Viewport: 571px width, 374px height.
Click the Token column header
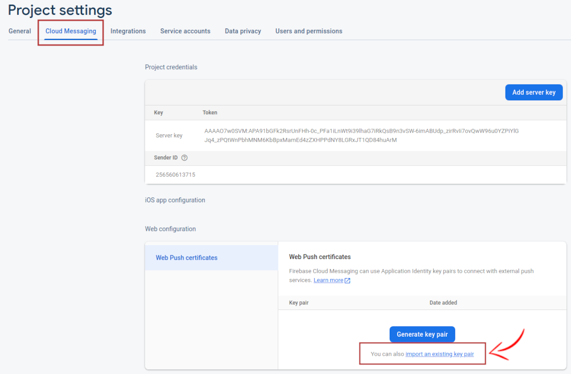(x=210, y=113)
